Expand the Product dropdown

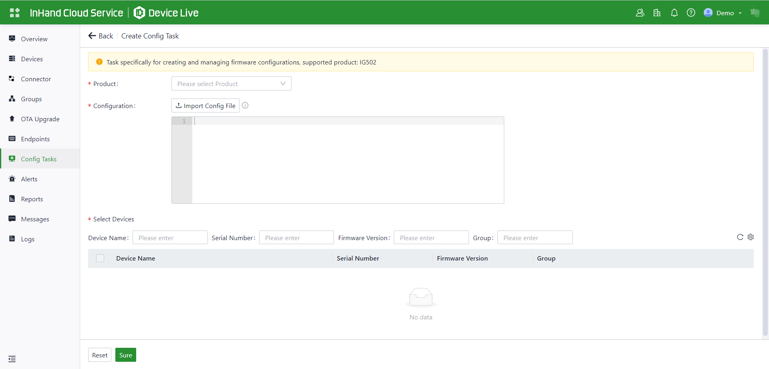click(x=231, y=84)
